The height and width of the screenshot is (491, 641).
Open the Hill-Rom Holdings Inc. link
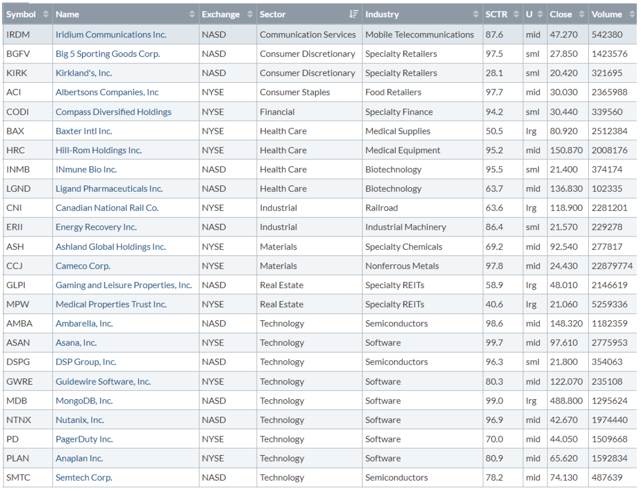(99, 150)
